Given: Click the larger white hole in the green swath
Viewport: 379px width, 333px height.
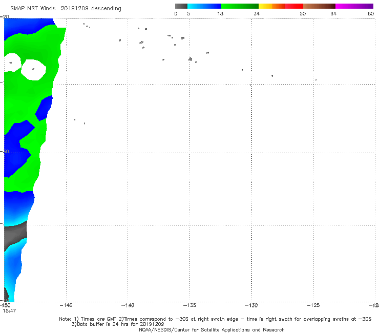Looking at the screenshot, I should (33, 70).
